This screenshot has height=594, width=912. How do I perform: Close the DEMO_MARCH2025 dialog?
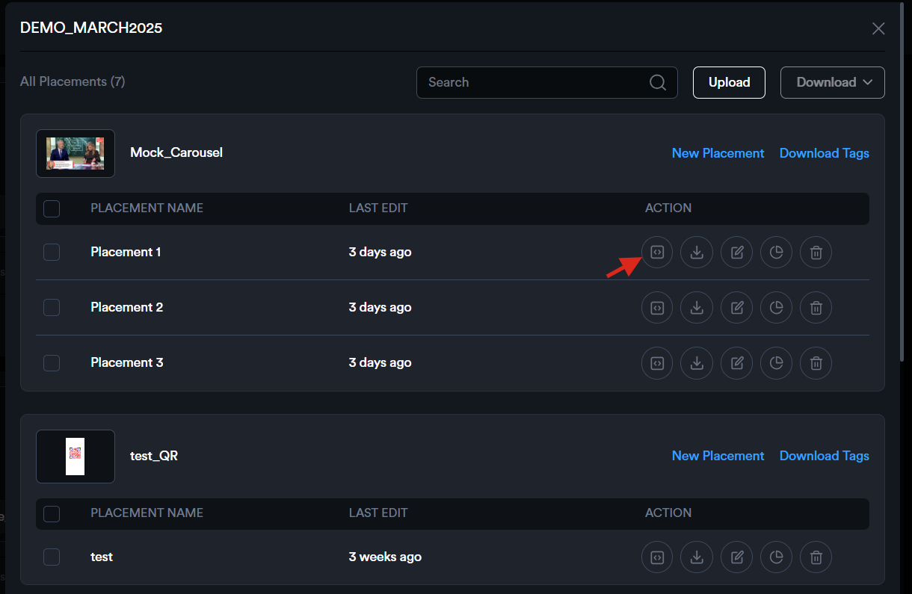[x=878, y=28]
